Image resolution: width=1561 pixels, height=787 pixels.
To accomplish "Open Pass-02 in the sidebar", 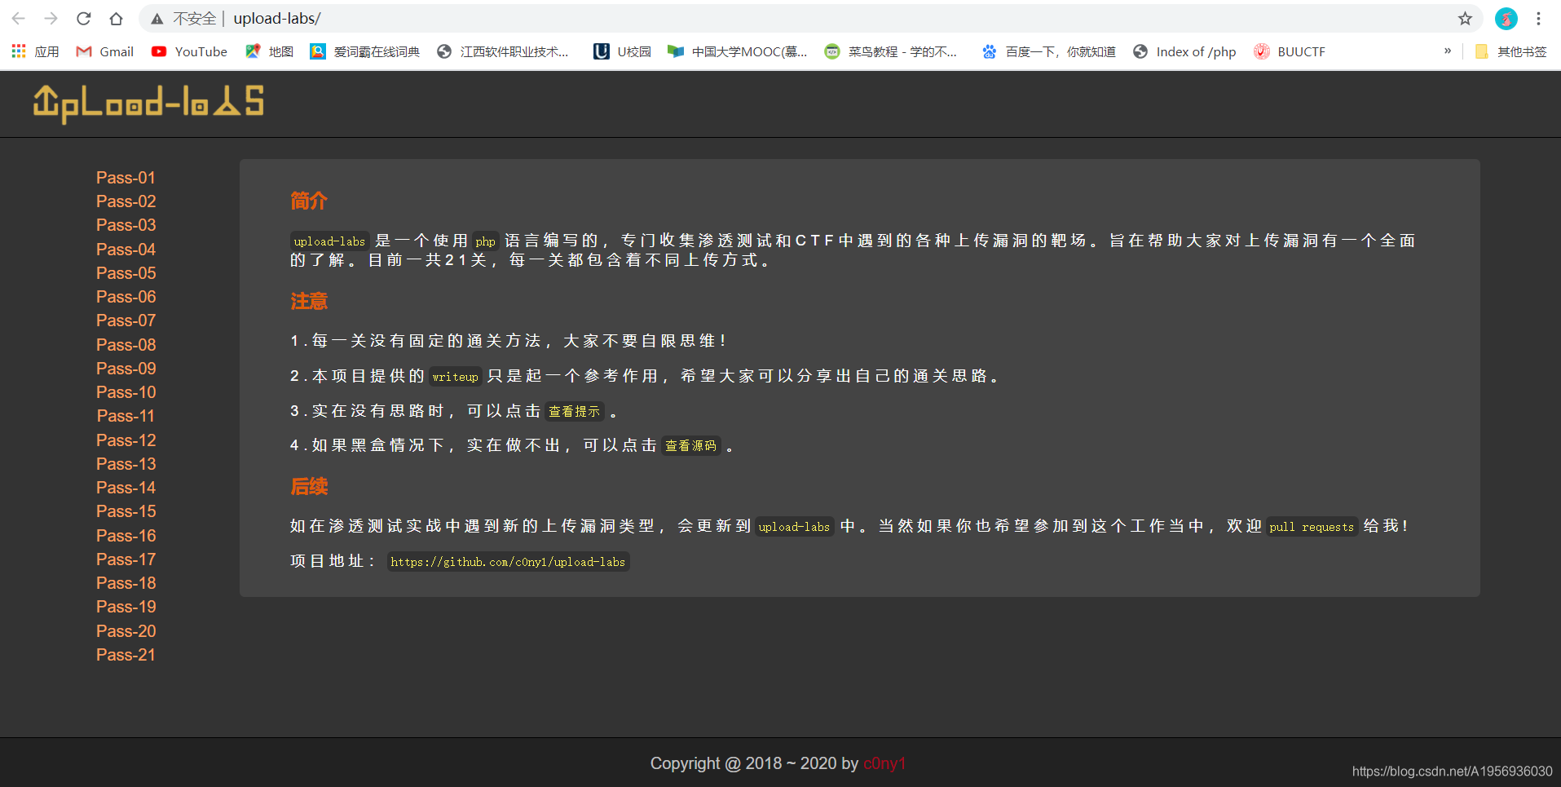I will point(126,201).
